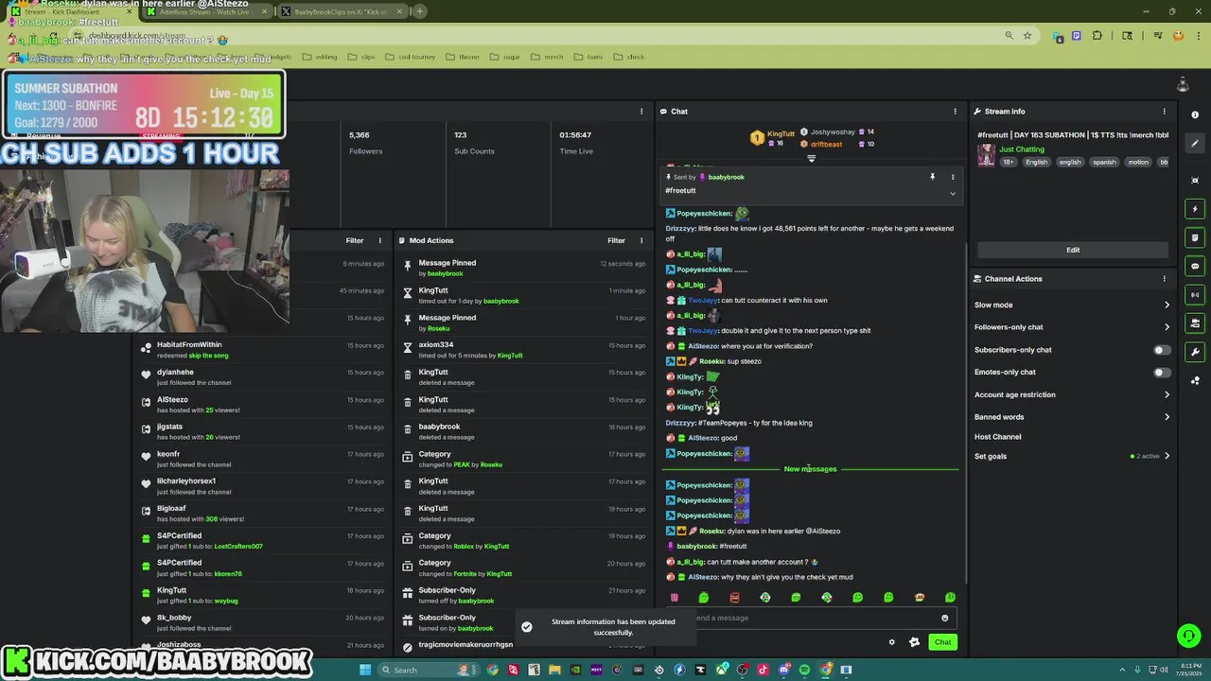Open Discord from the taskbar

click(x=783, y=670)
